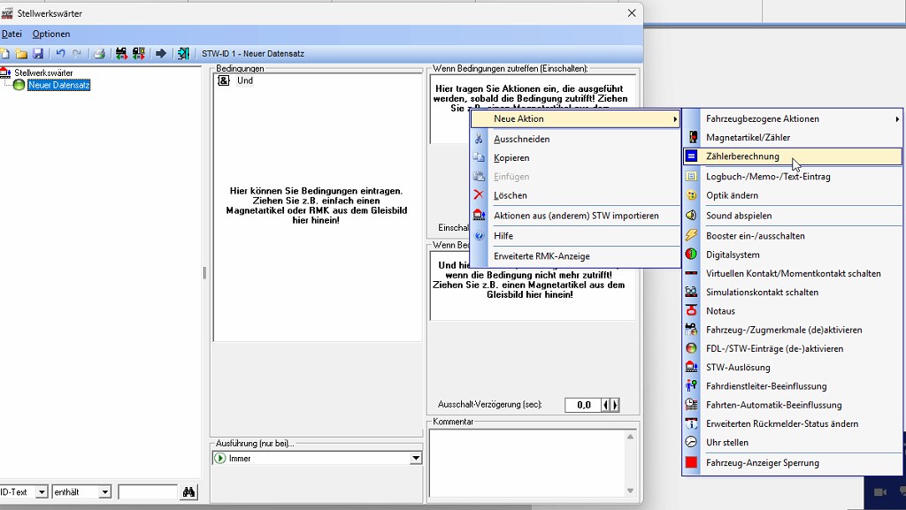This screenshot has height=510, width=906.
Task: Open the 'Optionen' menu
Action: point(51,34)
